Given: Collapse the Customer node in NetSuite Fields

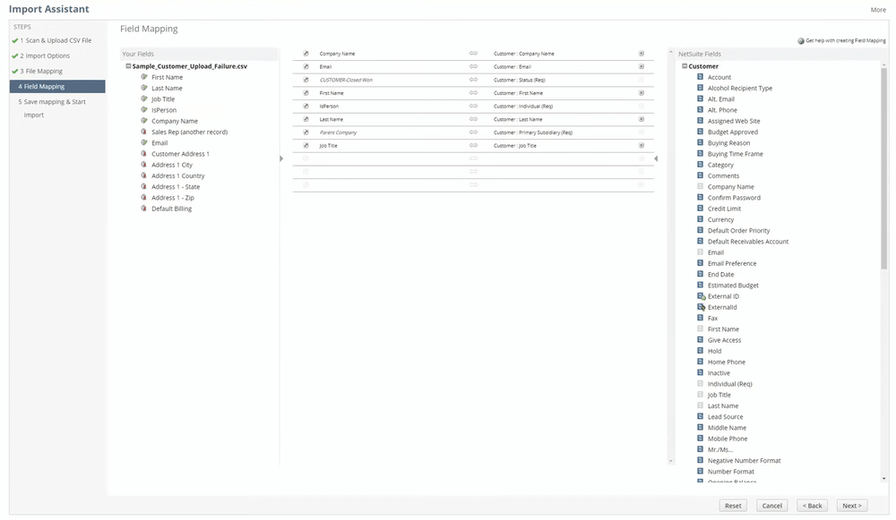Looking at the screenshot, I should tap(684, 65).
